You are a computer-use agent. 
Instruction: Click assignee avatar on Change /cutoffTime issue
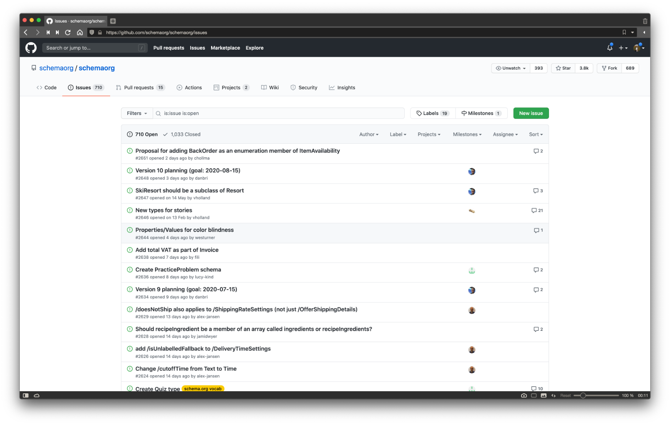[x=472, y=370]
